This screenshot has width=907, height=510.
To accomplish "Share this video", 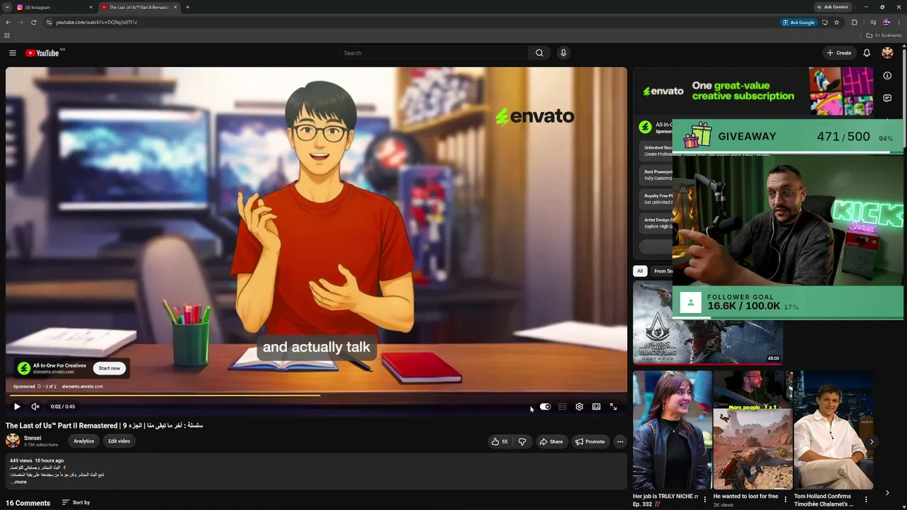I will tap(551, 441).
